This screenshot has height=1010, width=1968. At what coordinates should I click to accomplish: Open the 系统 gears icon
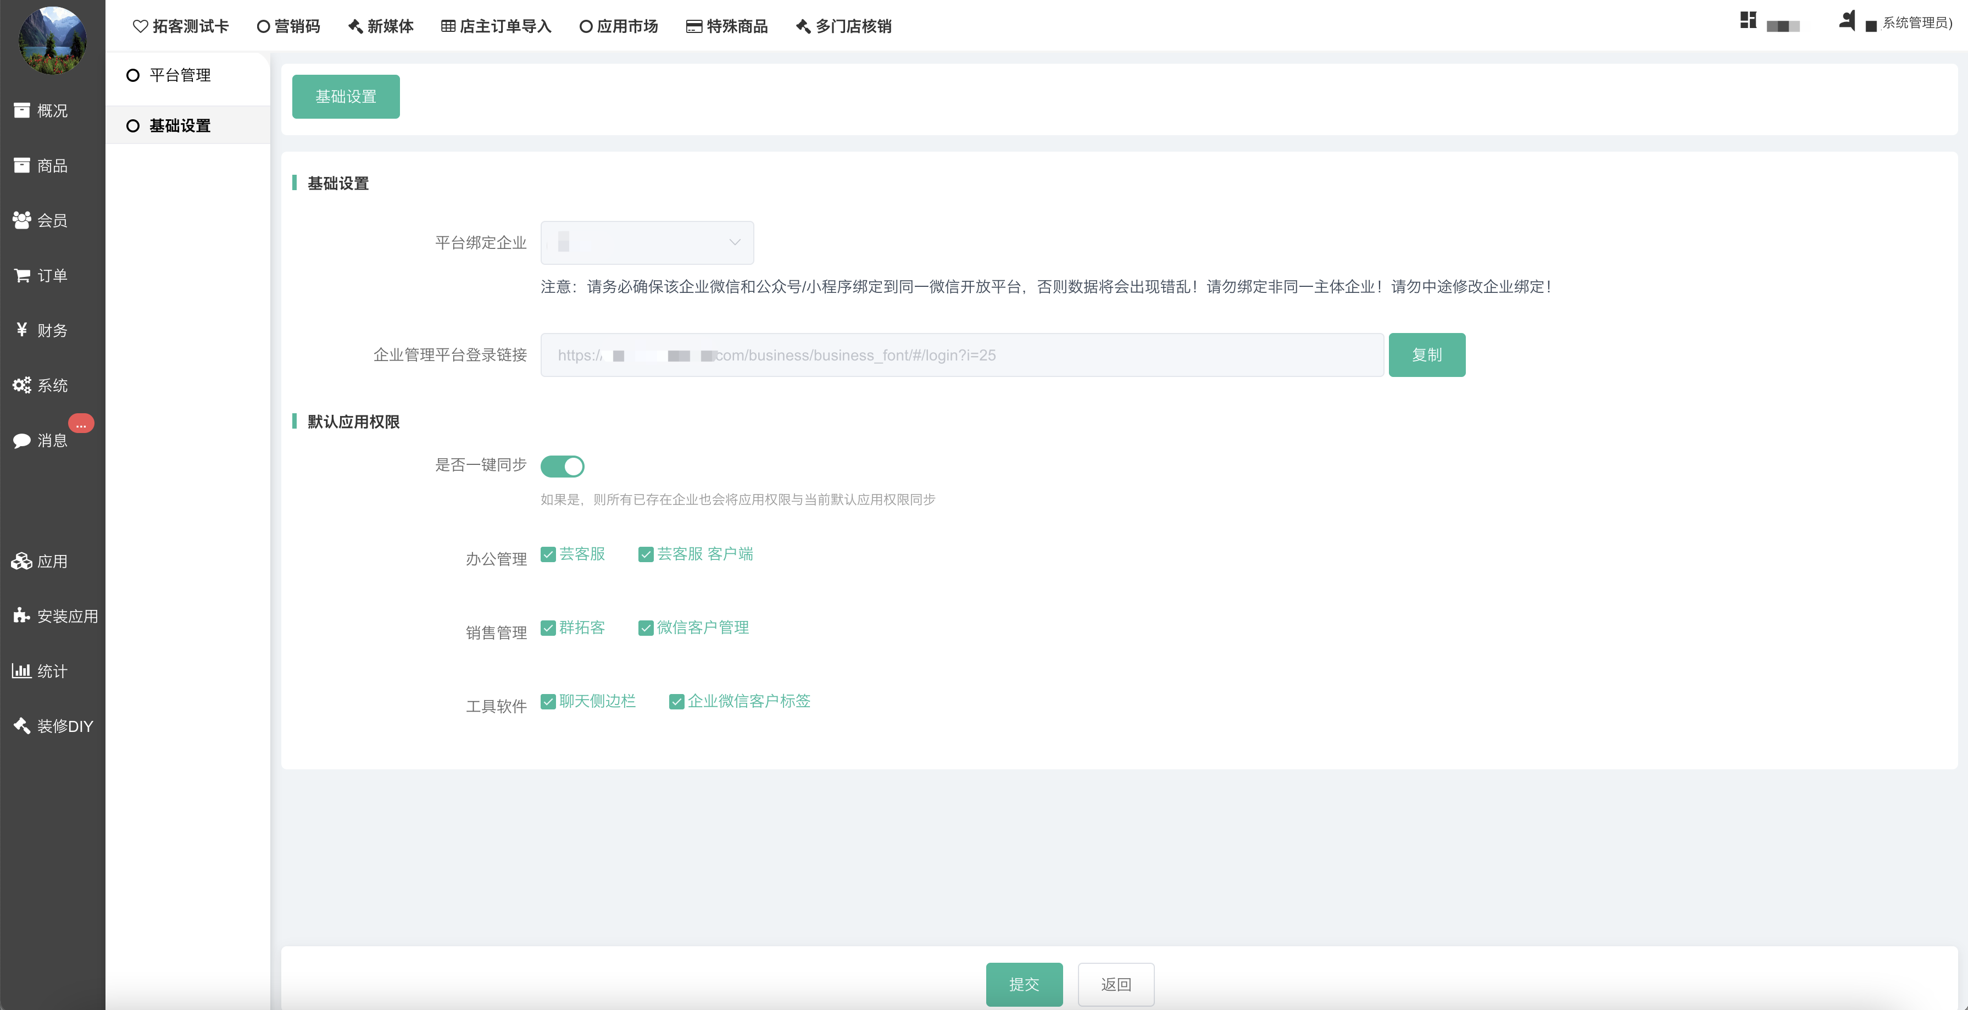tap(21, 385)
